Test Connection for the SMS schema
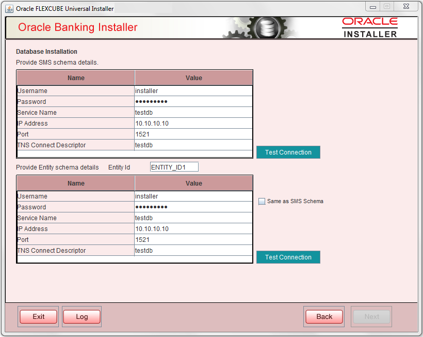The height and width of the screenshot is (337, 423). pos(288,152)
